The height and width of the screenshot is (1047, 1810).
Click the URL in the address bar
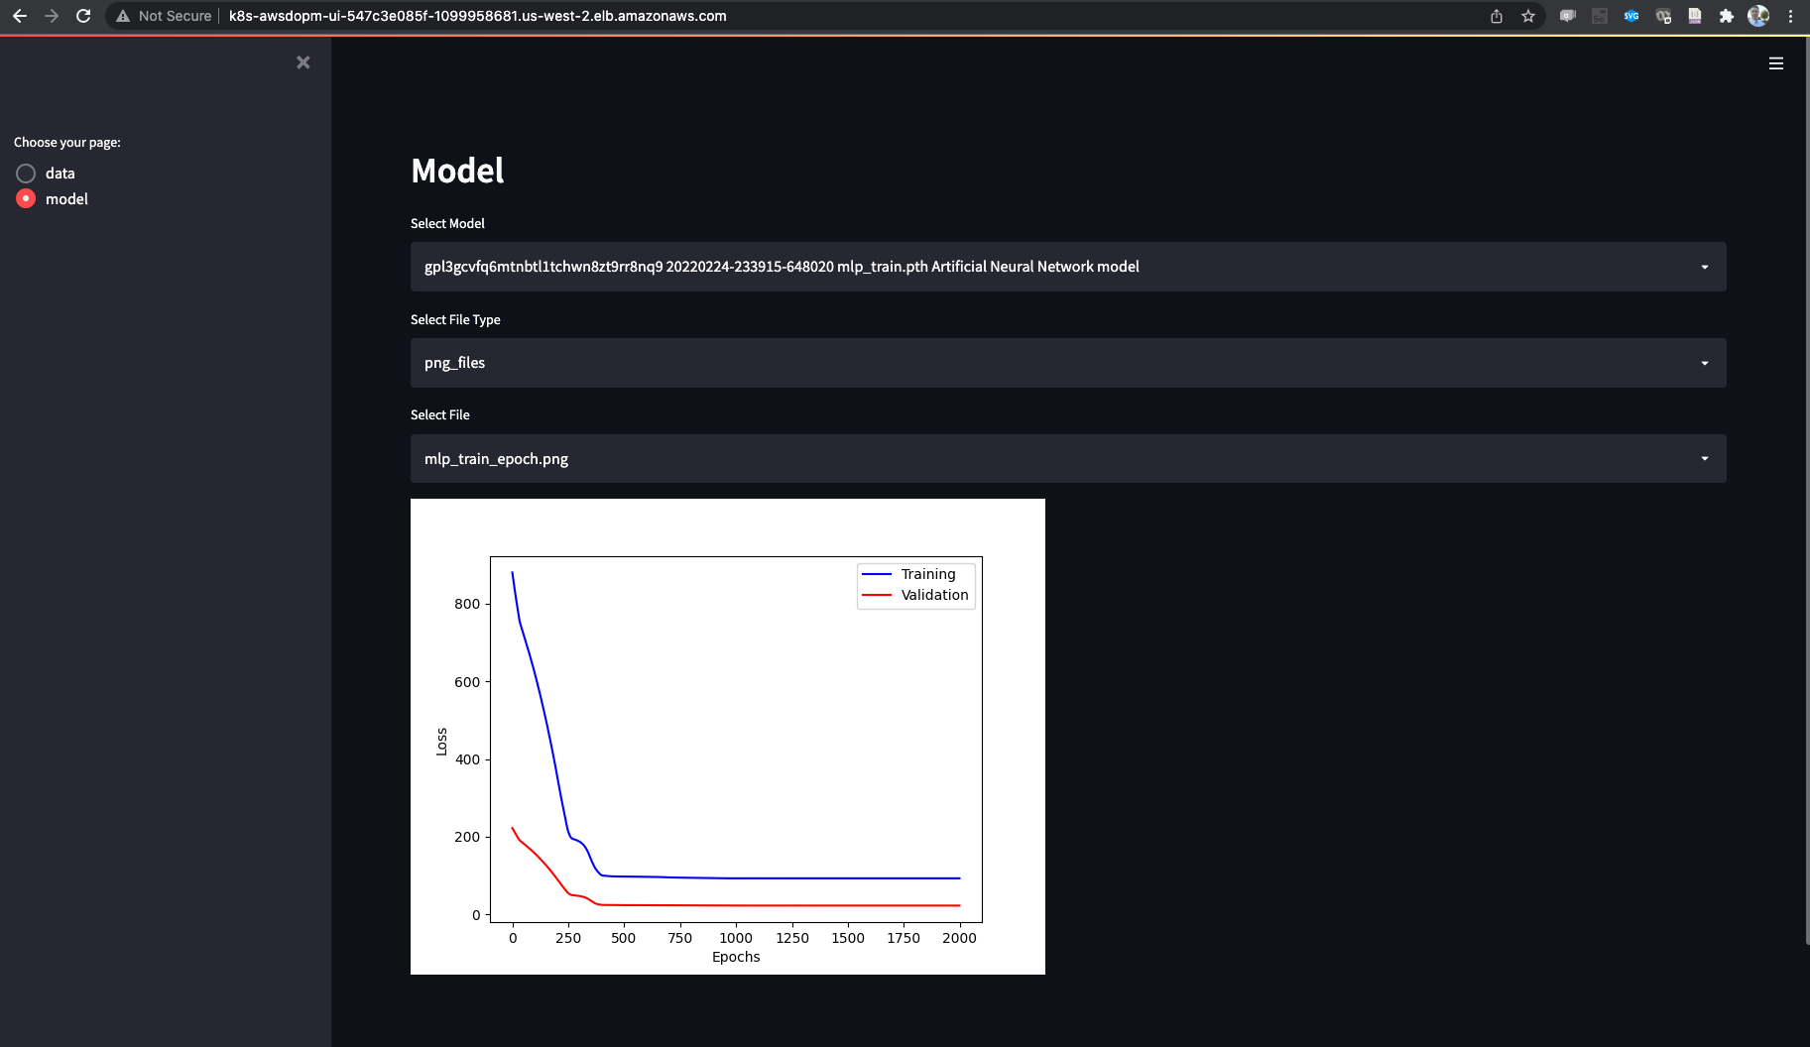click(x=477, y=16)
